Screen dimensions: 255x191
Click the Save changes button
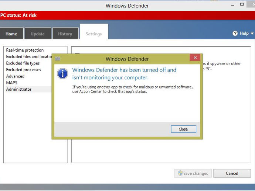tap(193, 173)
